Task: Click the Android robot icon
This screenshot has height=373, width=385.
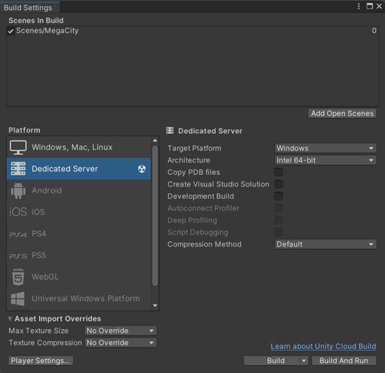Action: point(18,190)
